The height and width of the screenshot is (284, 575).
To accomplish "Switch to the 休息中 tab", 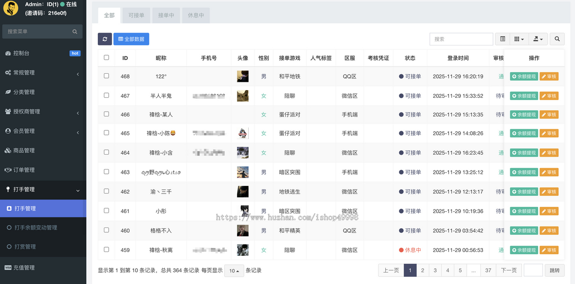I will tap(195, 15).
